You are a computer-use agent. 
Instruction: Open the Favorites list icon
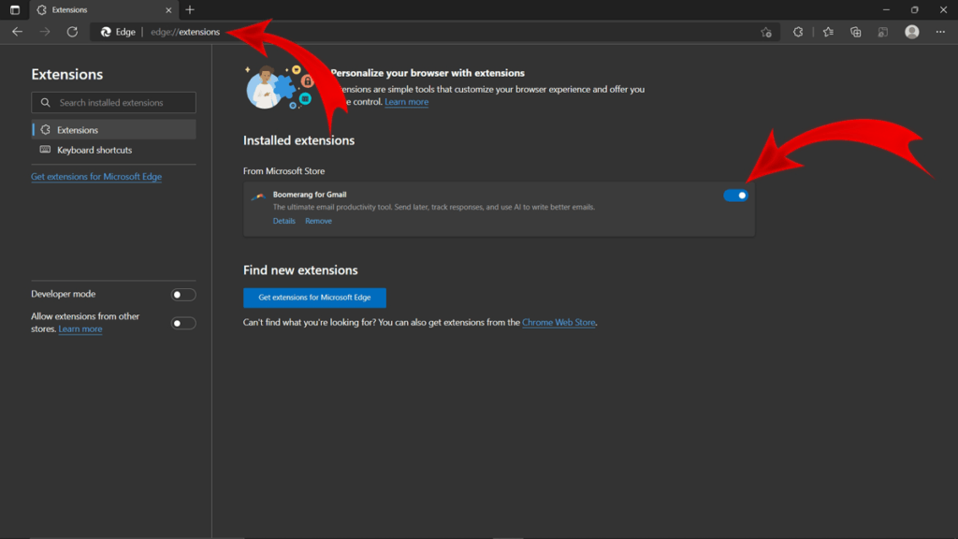(828, 31)
